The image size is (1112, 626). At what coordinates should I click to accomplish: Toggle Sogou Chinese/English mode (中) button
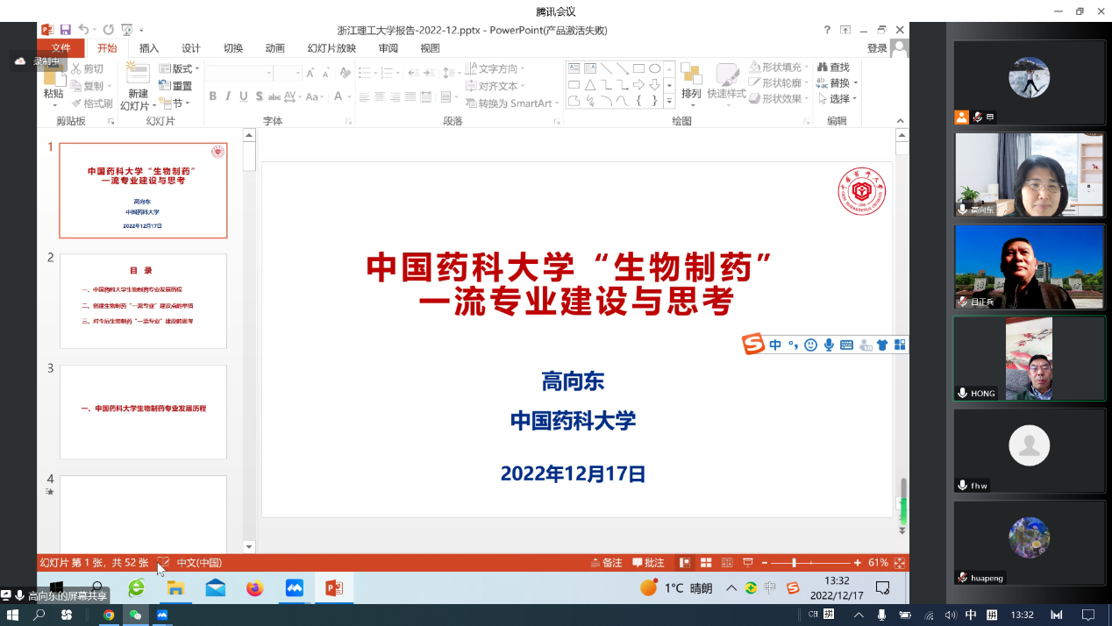pyautogui.click(x=774, y=345)
